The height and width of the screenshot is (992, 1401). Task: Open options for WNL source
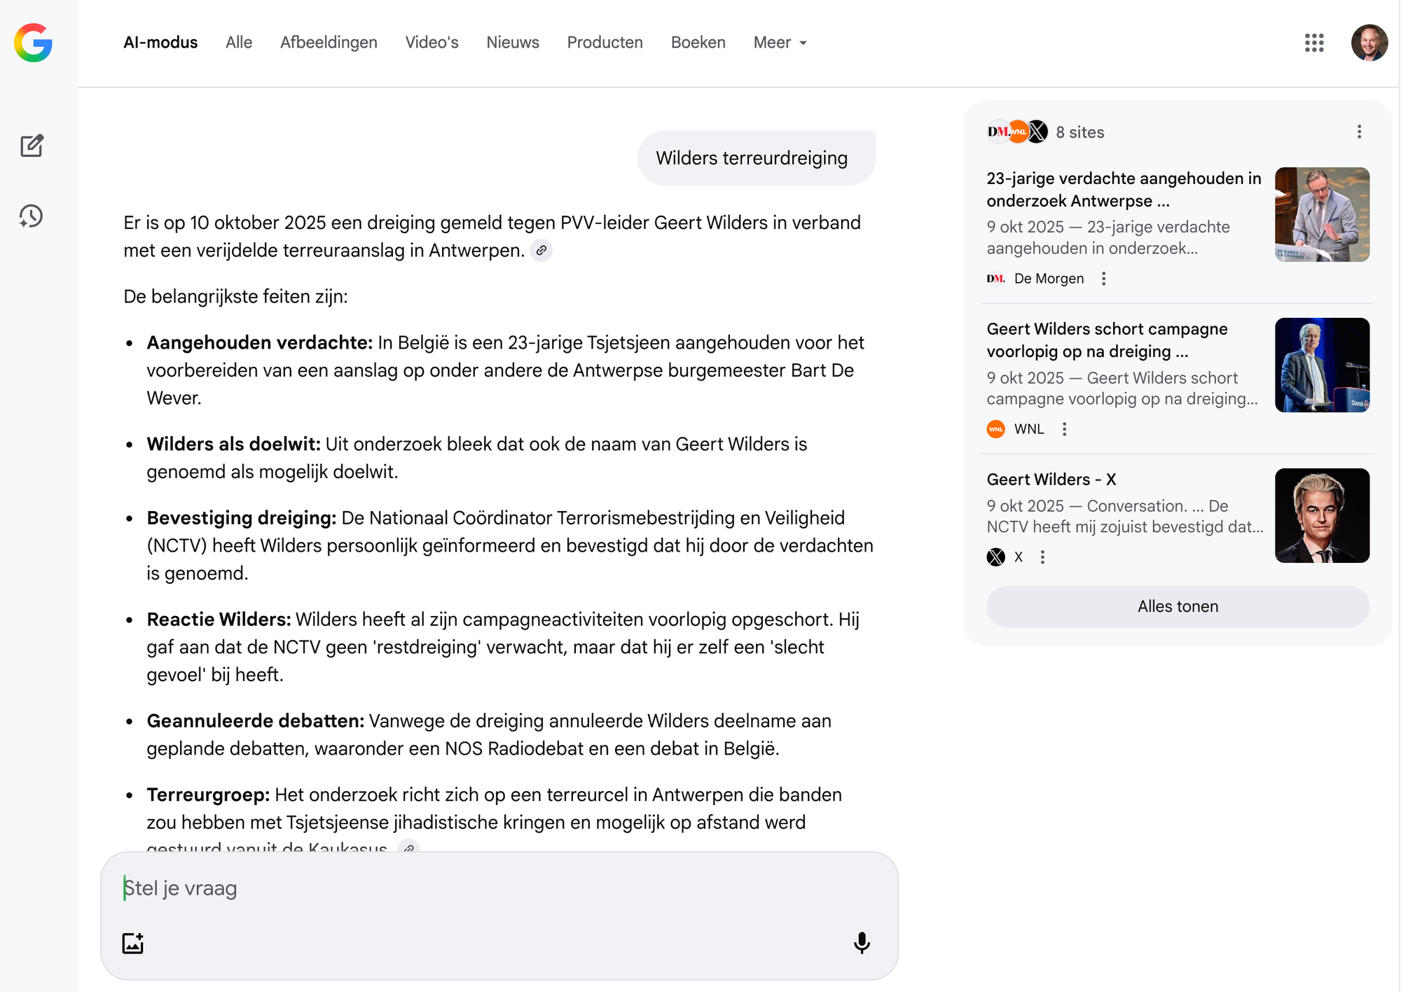1064,429
